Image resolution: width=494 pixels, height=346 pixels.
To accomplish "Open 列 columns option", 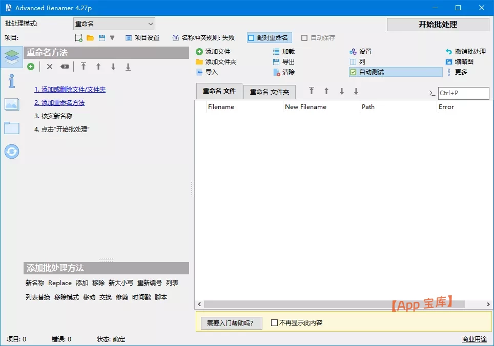I will click(x=358, y=62).
